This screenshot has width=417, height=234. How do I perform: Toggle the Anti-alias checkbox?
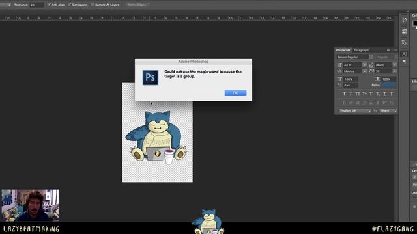tap(49, 5)
